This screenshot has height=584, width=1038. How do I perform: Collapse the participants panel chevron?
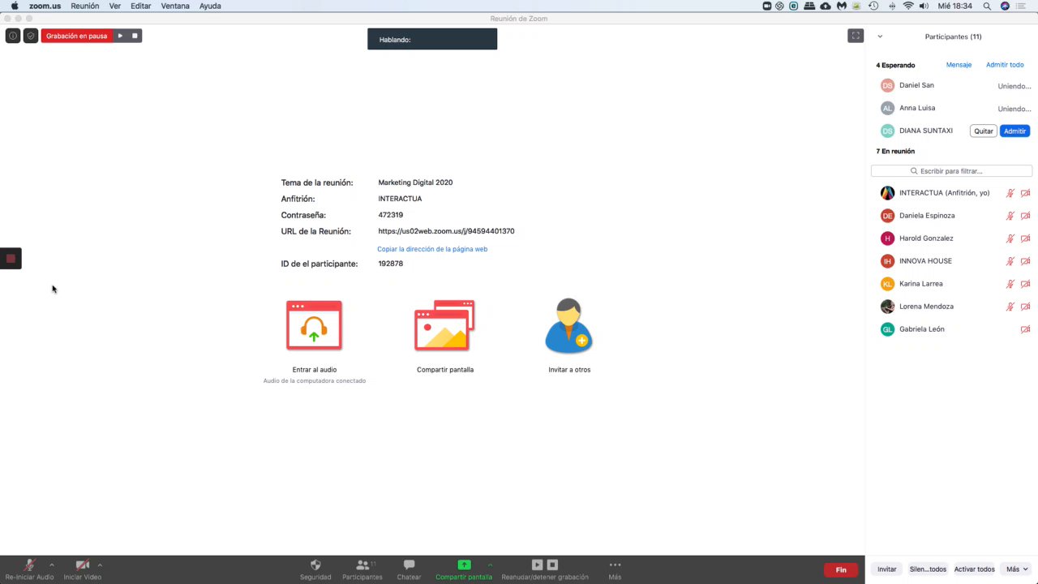(880, 36)
